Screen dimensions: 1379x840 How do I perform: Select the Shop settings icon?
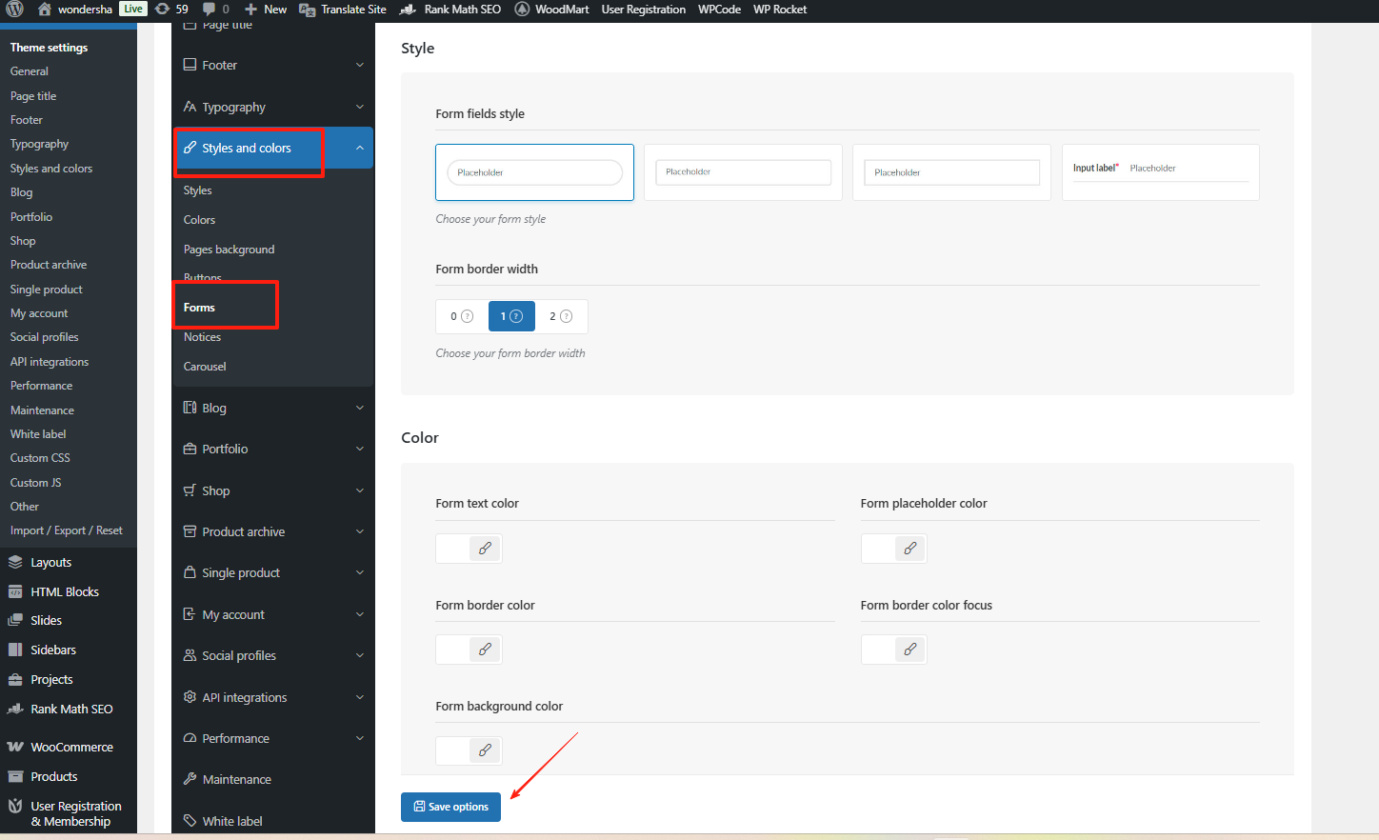pyautogui.click(x=190, y=490)
